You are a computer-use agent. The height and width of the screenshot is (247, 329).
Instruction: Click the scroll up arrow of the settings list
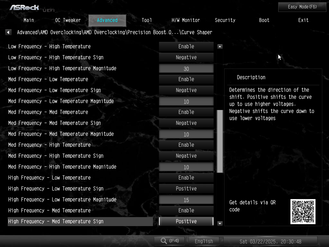click(220, 46)
